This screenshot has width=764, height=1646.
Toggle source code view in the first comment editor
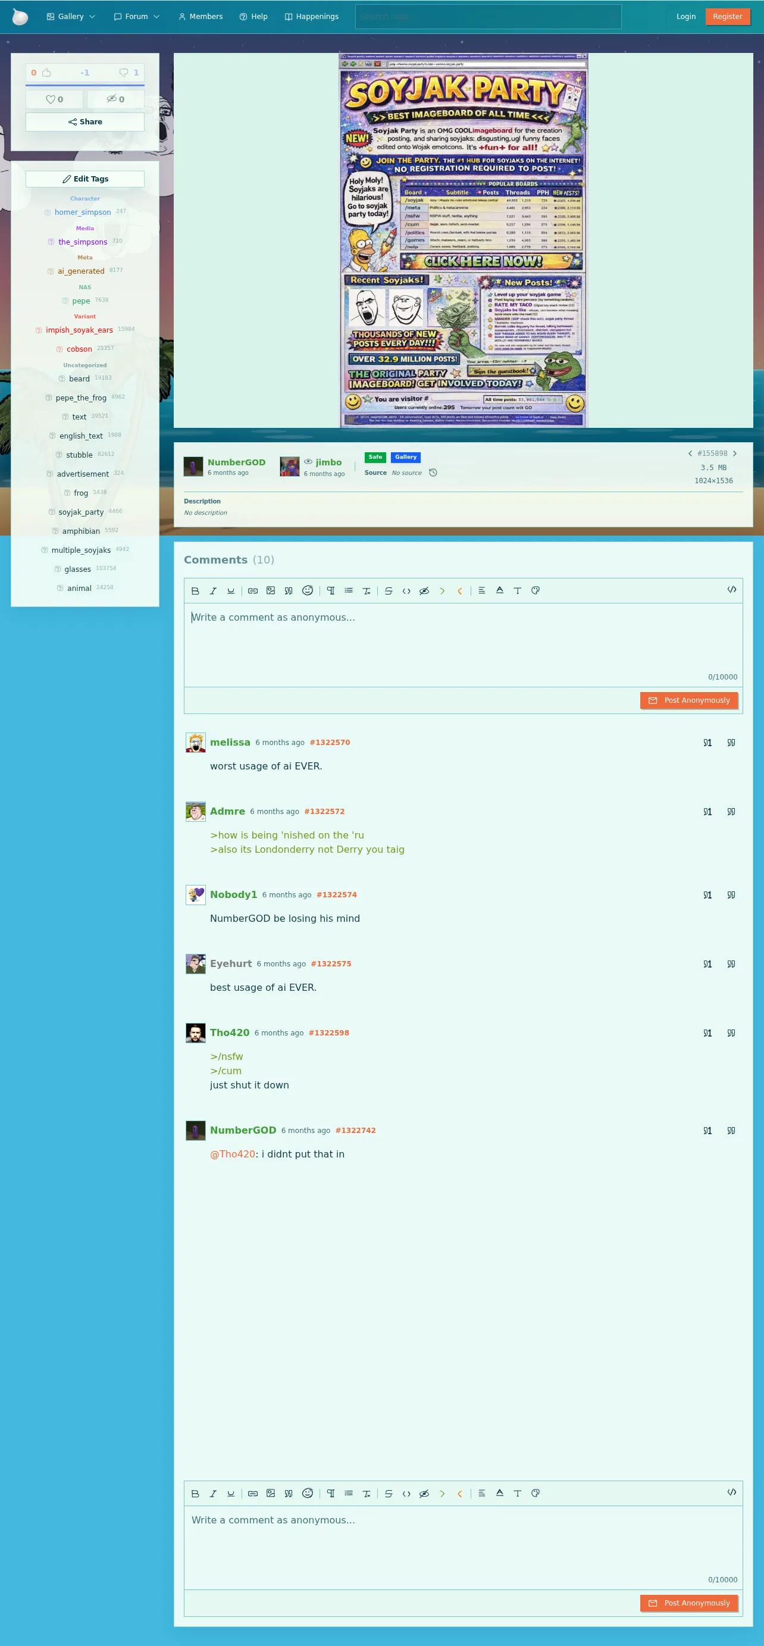click(731, 589)
